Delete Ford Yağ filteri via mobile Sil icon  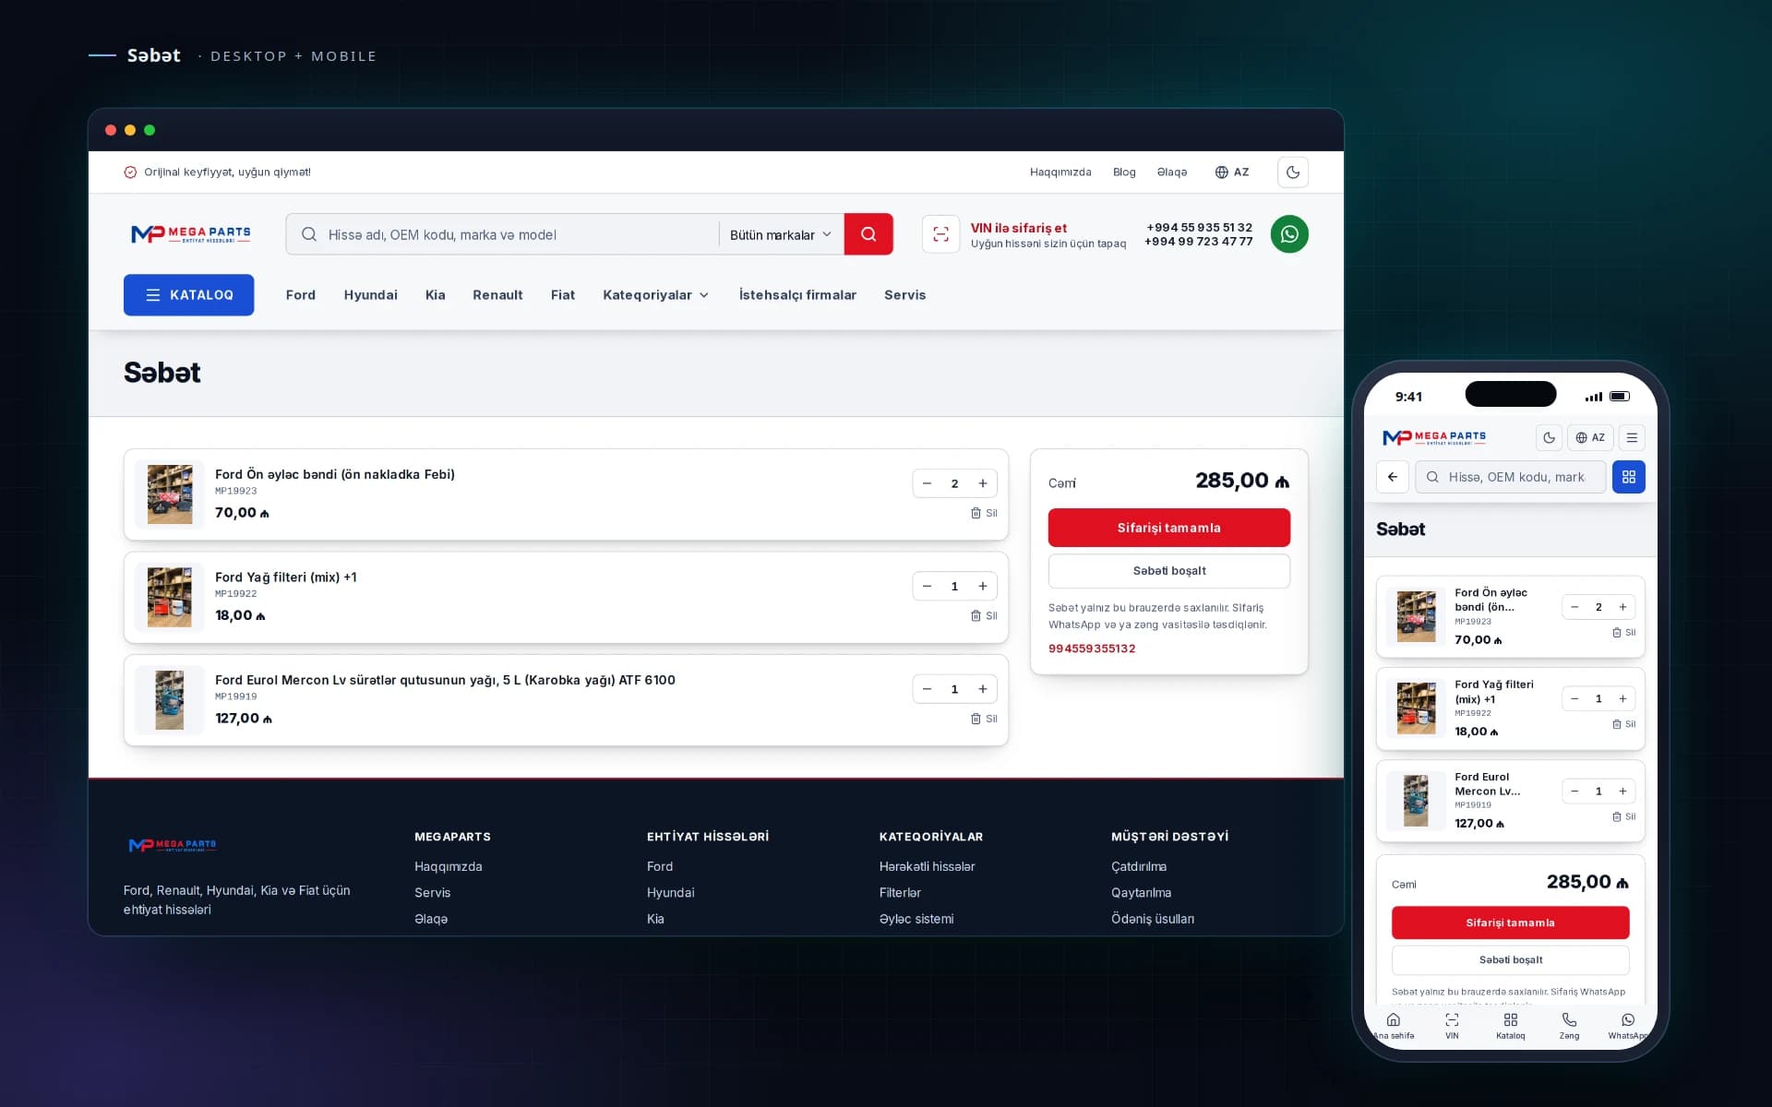click(1623, 724)
